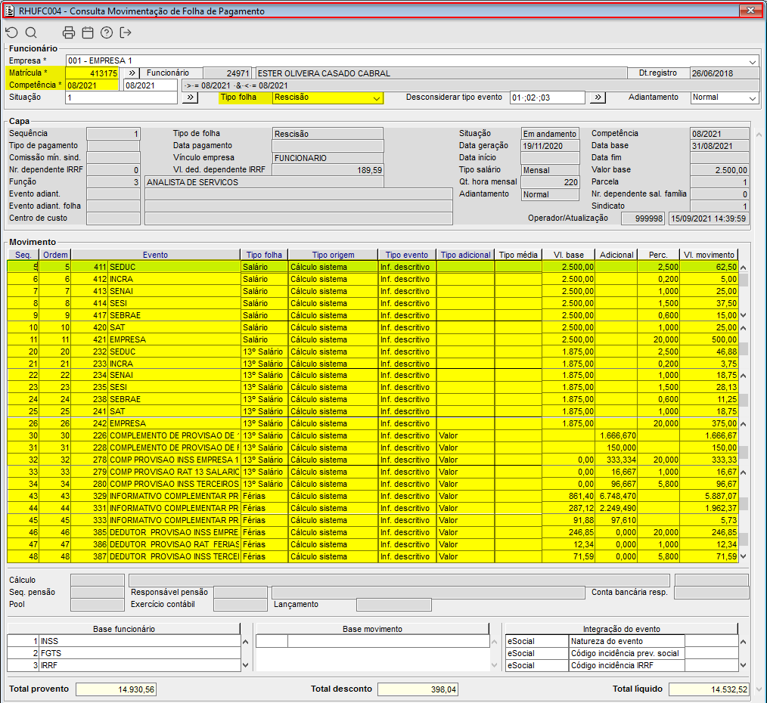Sort by the Evento column header

click(155, 255)
